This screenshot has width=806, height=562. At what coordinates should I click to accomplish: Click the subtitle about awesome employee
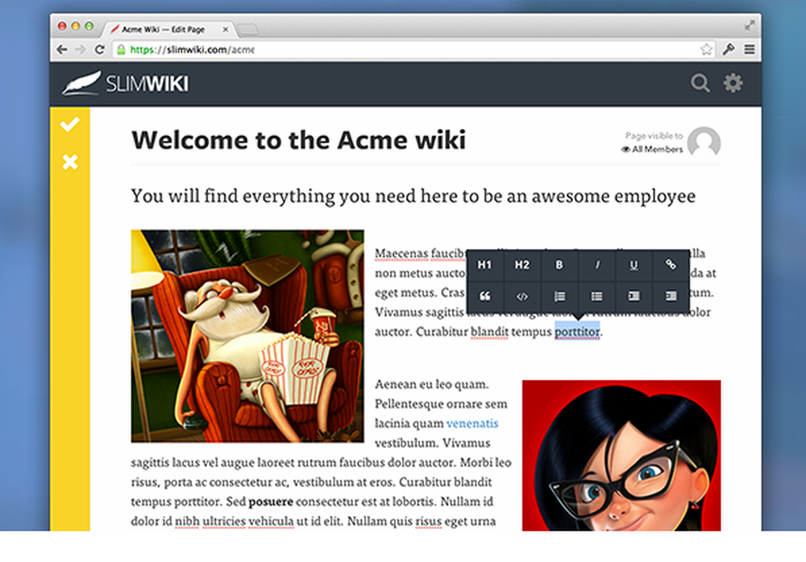(413, 196)
